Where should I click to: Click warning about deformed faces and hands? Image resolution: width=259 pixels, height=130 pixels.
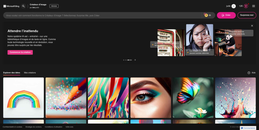tap(200, 52)
